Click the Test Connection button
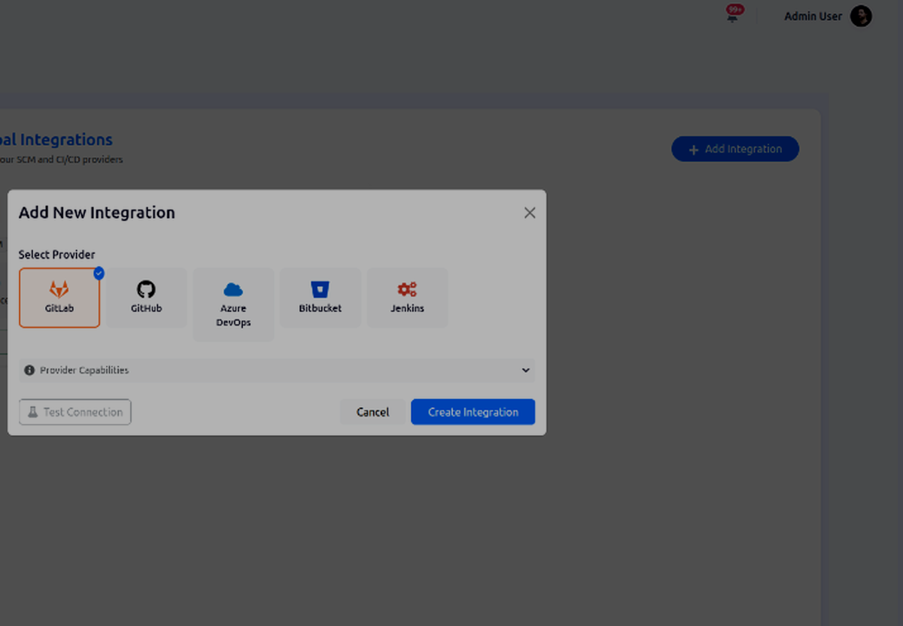 pyautogui.click(x=75, y=412)
